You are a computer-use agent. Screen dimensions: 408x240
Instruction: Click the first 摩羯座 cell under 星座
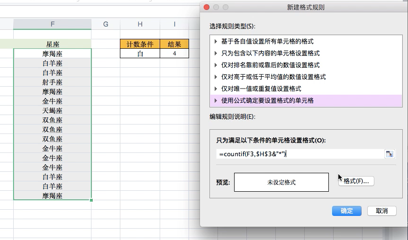[x=52, y=54]
